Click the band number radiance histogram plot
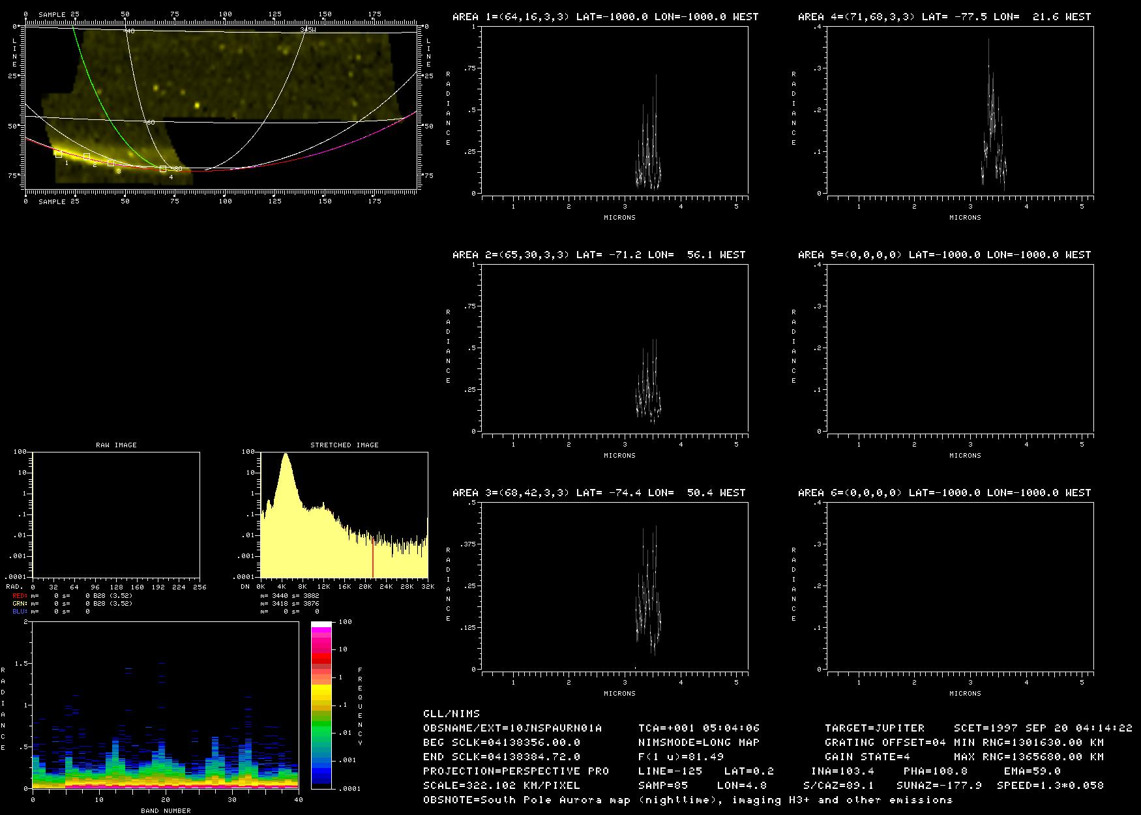The width and height of the screenshot is (1141, 815). point(165,705)
